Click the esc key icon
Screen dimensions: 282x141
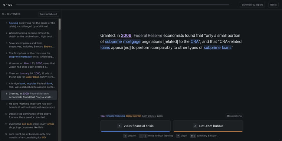point(193,135)
